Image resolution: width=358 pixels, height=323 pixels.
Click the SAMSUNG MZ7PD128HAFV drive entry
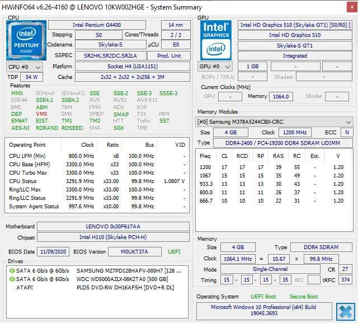coord(97,271)
